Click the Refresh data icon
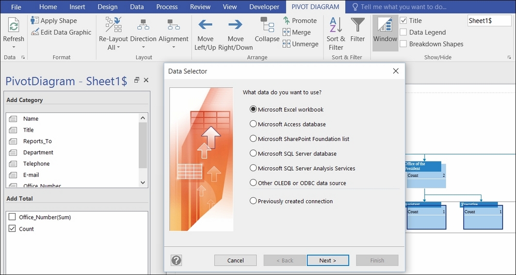This screenshot has height=275, width=516. 13,25
